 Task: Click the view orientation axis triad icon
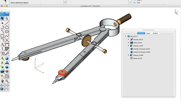(176, 12)
